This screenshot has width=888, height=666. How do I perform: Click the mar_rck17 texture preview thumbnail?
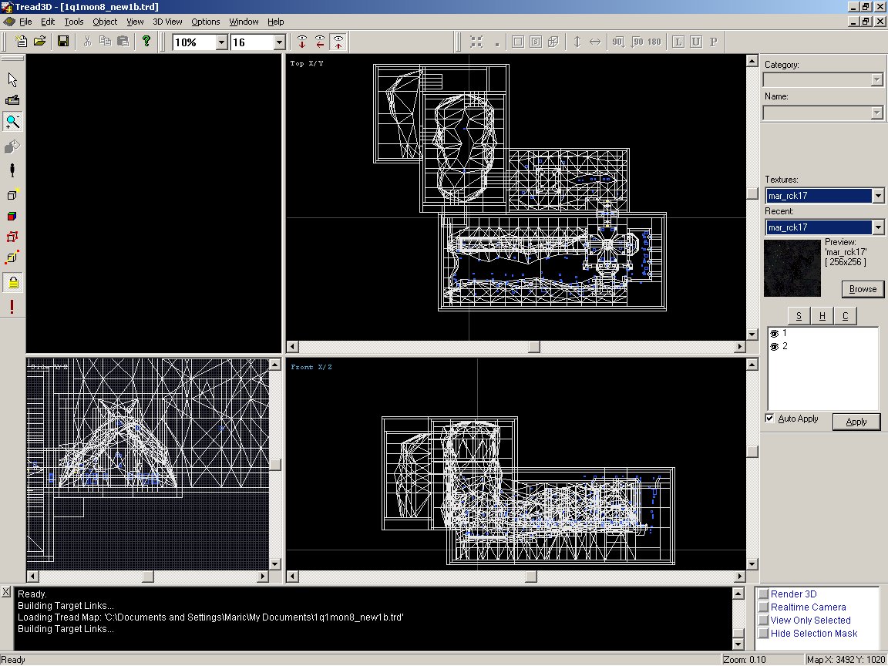[792, 268]
